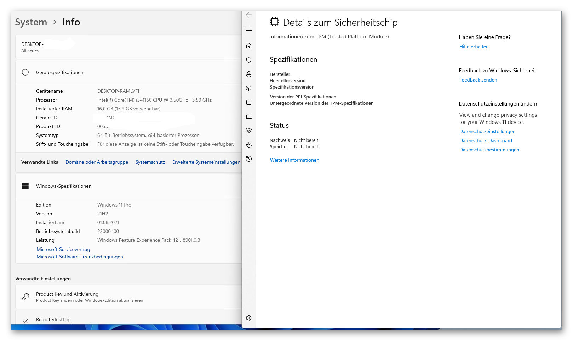The image size is (573, 341).
Task: Select the installed RAM value 16,0 GB
Action: pos(129,109)
